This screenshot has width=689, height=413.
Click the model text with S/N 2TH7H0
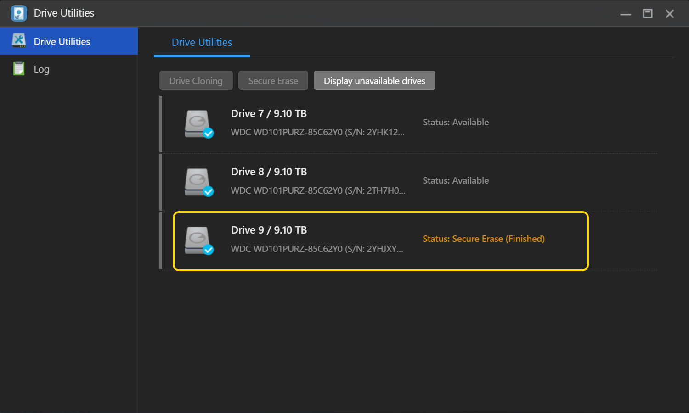click(x=318, y=190)
